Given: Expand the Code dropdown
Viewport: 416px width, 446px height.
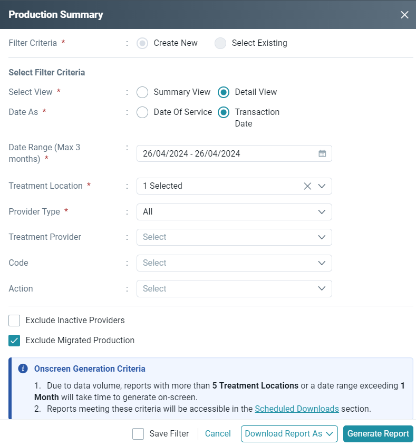Looking at the screenshot, I should (234, 263).
